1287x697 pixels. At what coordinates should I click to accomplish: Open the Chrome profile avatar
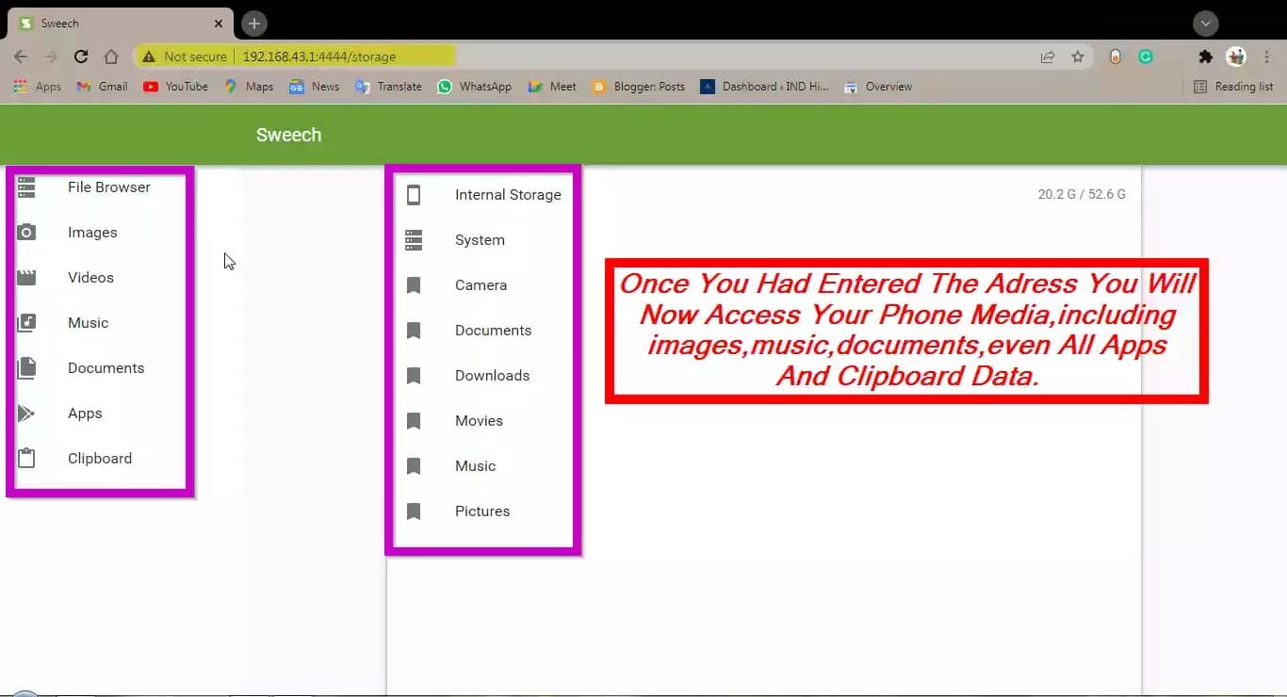(1236, 57)
